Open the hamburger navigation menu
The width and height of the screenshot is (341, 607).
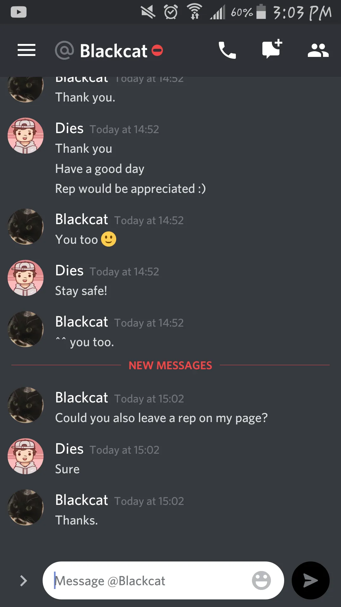(27, 50)
